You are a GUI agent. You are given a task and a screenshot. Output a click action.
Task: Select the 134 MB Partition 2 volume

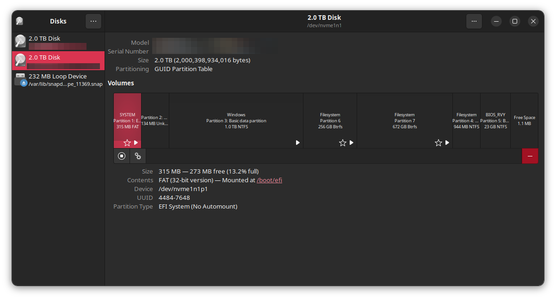coord(155,120)
